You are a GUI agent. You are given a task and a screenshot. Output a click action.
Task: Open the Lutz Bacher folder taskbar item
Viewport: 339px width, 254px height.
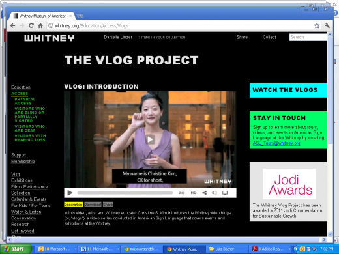pos(227,249)
